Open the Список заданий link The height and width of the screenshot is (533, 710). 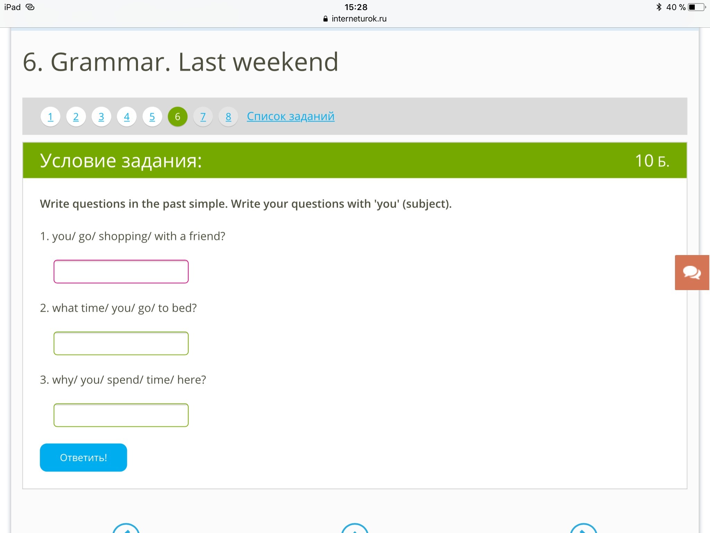coord(291,116)
